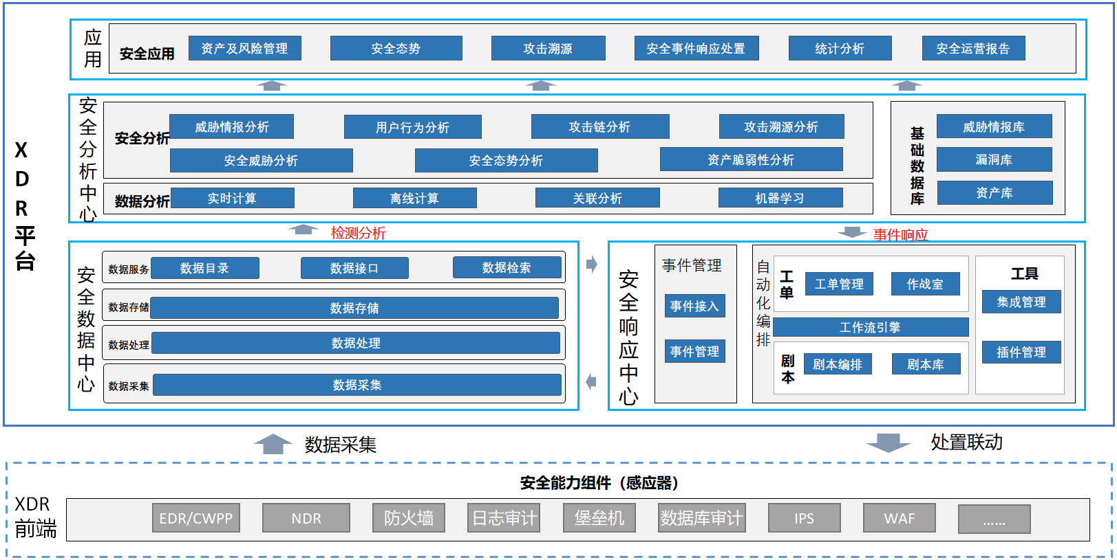Click the 数据采集 label above the XDR frontend
The height and width of the screenshot is (560, 1117).
341,445
